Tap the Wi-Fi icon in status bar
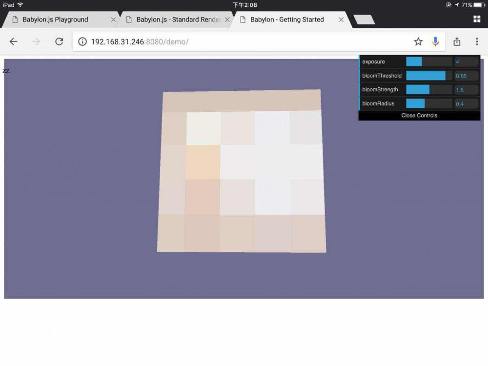Image resolution: width=488 pixels, height=366 pixels. coord(20,5)
